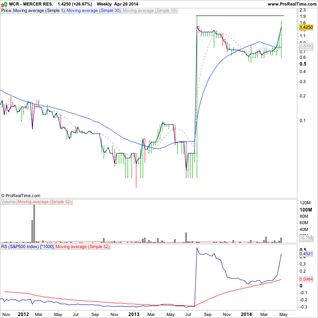Click the 120M volume axis label
318x318 pixels.
click(305, 203)
